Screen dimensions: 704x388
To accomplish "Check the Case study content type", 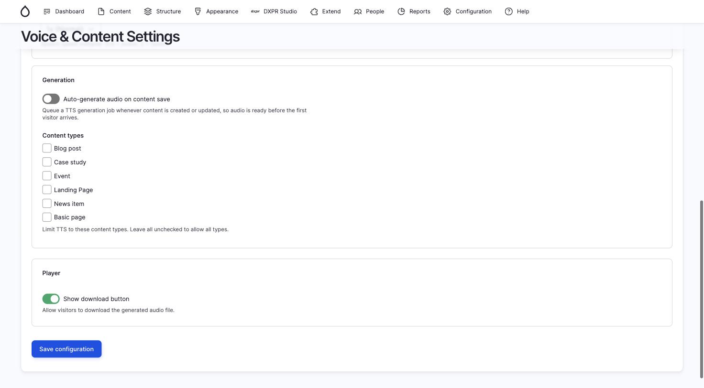I will tap(47, 162).
